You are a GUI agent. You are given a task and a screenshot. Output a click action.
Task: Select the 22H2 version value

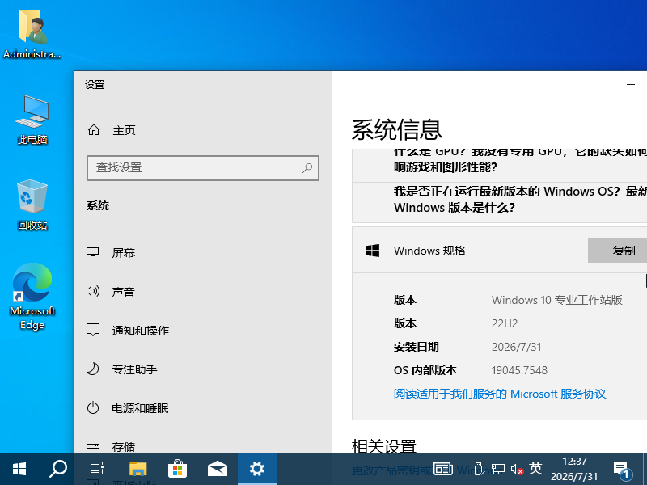pyautogui.click(x=504, y=323)
